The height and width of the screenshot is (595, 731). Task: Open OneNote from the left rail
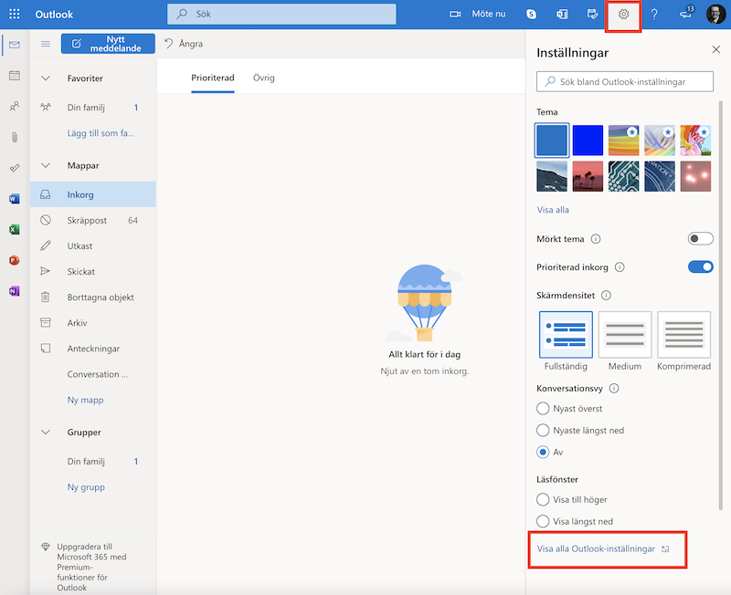pos(15,291)
